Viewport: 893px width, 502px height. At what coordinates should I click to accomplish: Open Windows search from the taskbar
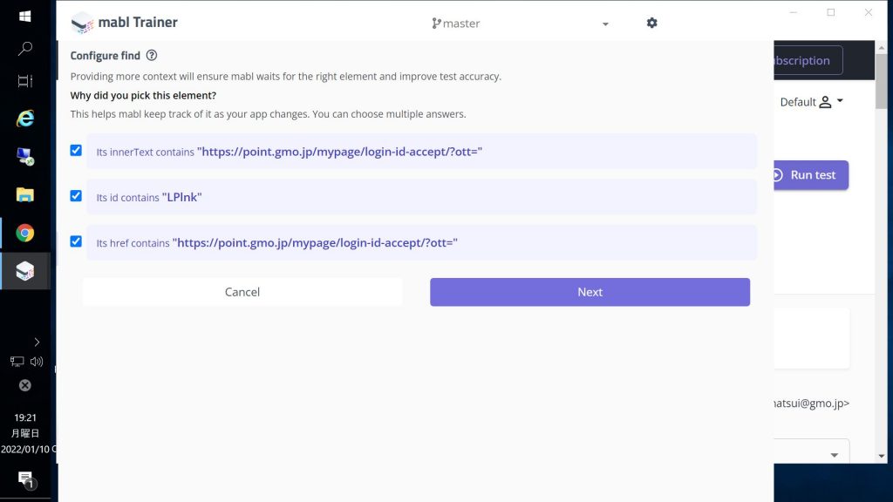point(25,49)
